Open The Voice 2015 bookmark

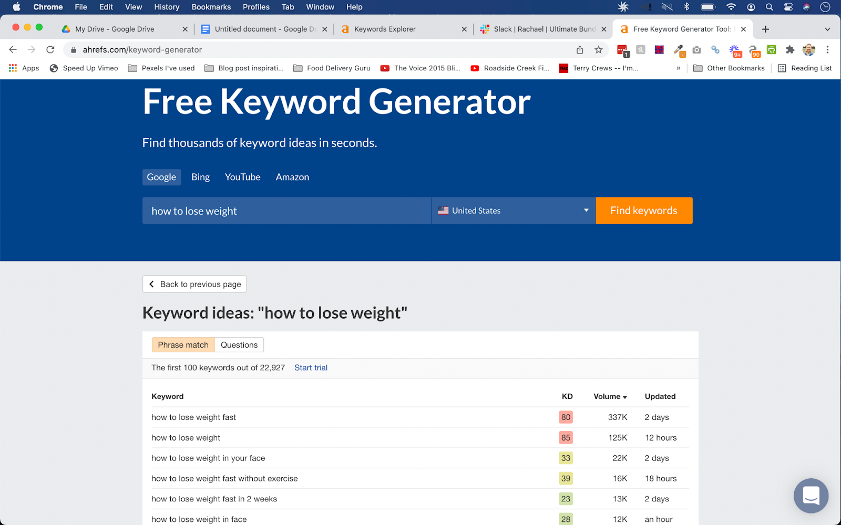[420, 68]
